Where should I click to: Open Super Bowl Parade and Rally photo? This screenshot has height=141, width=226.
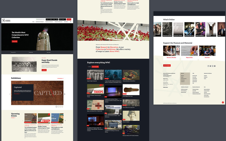(24, 64)
